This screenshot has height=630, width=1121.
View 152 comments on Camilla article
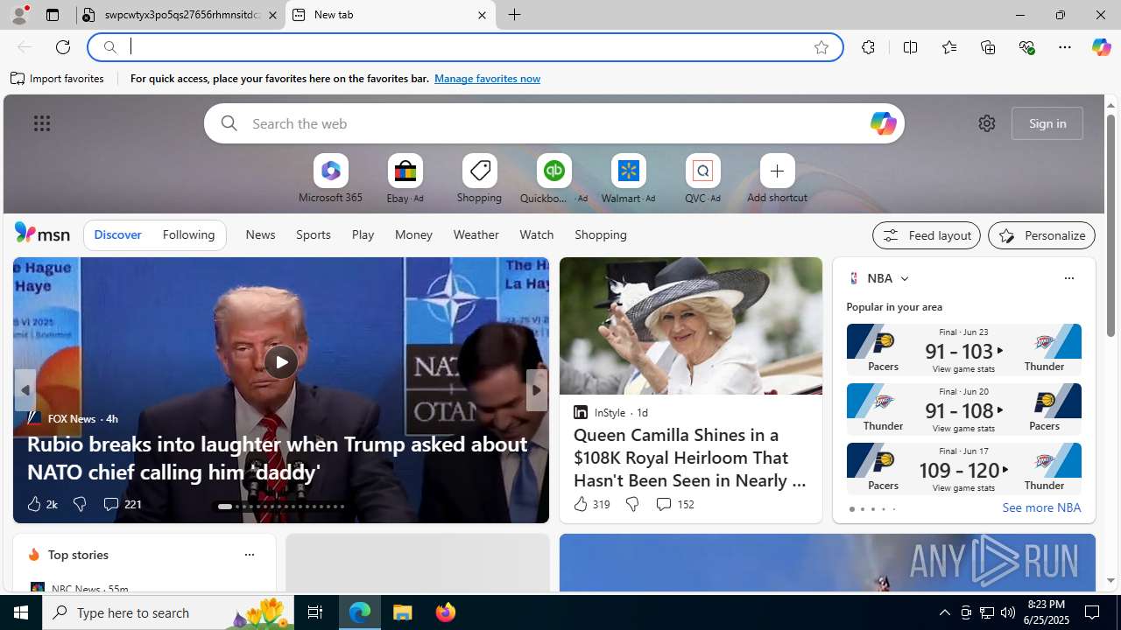[x=674, y=504]
